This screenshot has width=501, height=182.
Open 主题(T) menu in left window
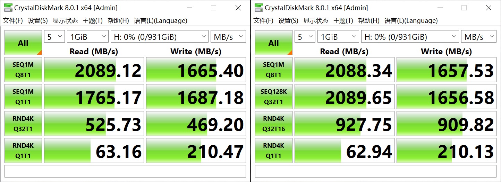coord(93,21)
